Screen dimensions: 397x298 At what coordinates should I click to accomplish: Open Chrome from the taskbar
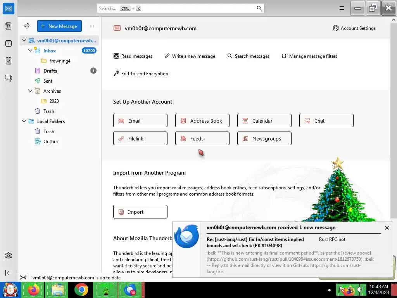click(81, 289)
